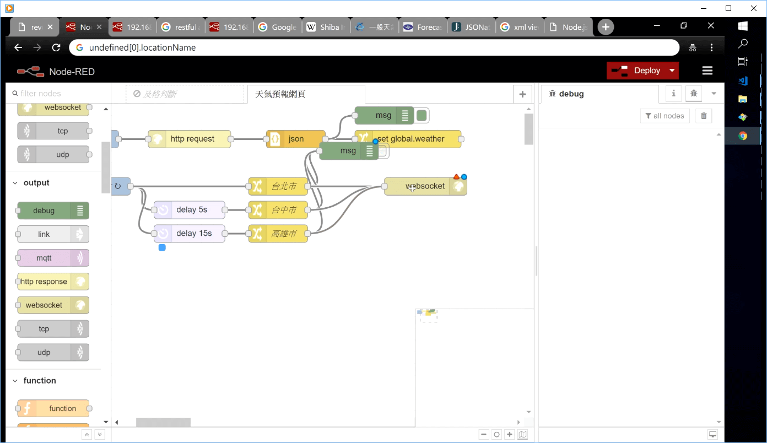This screenshot has height=443, width=767.
Task: Click the debug panel bug icon
Action: pos(694,94)
